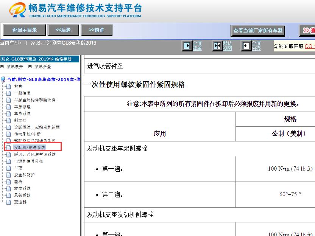Open 传动系统/车桥 tree item
Image resolution: width=315 pixels, height=236 pixels.
(x=27, y=134)
